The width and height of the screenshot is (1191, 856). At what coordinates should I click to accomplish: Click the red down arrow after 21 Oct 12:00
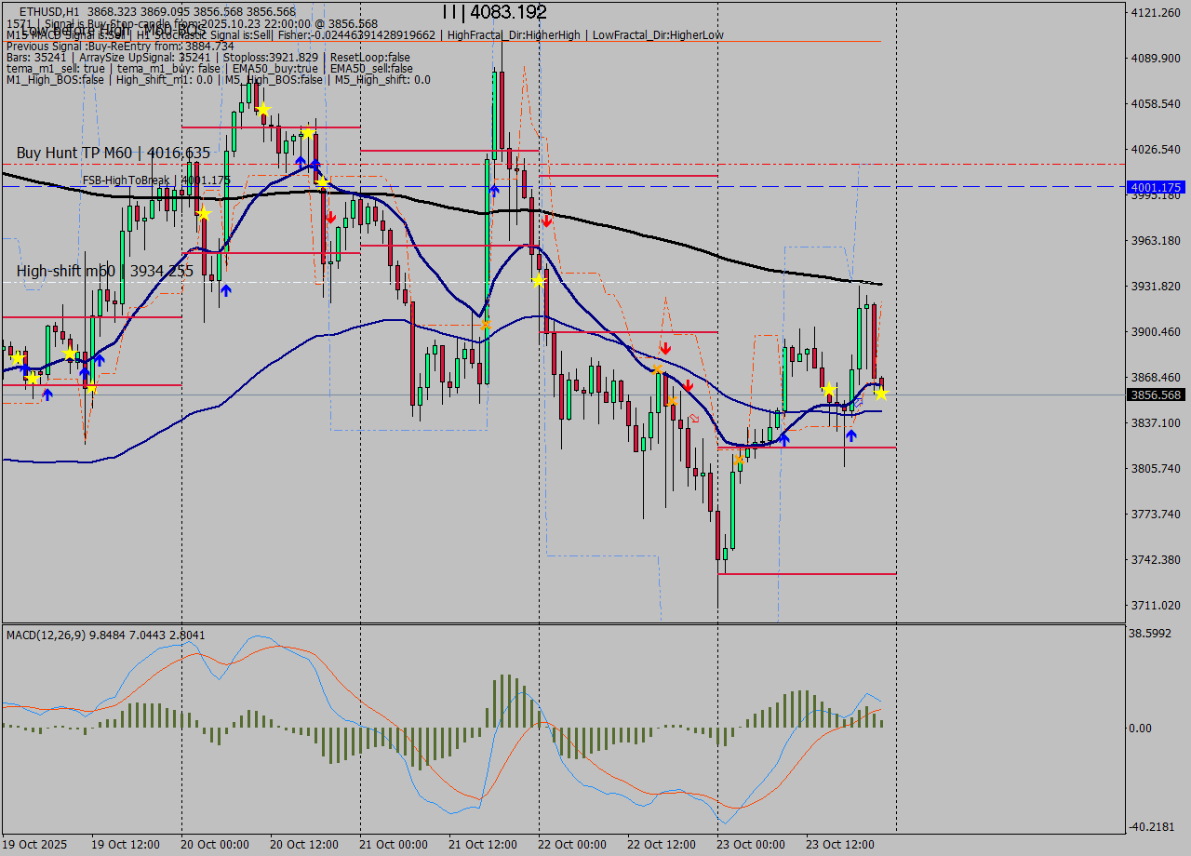point(546,221)
